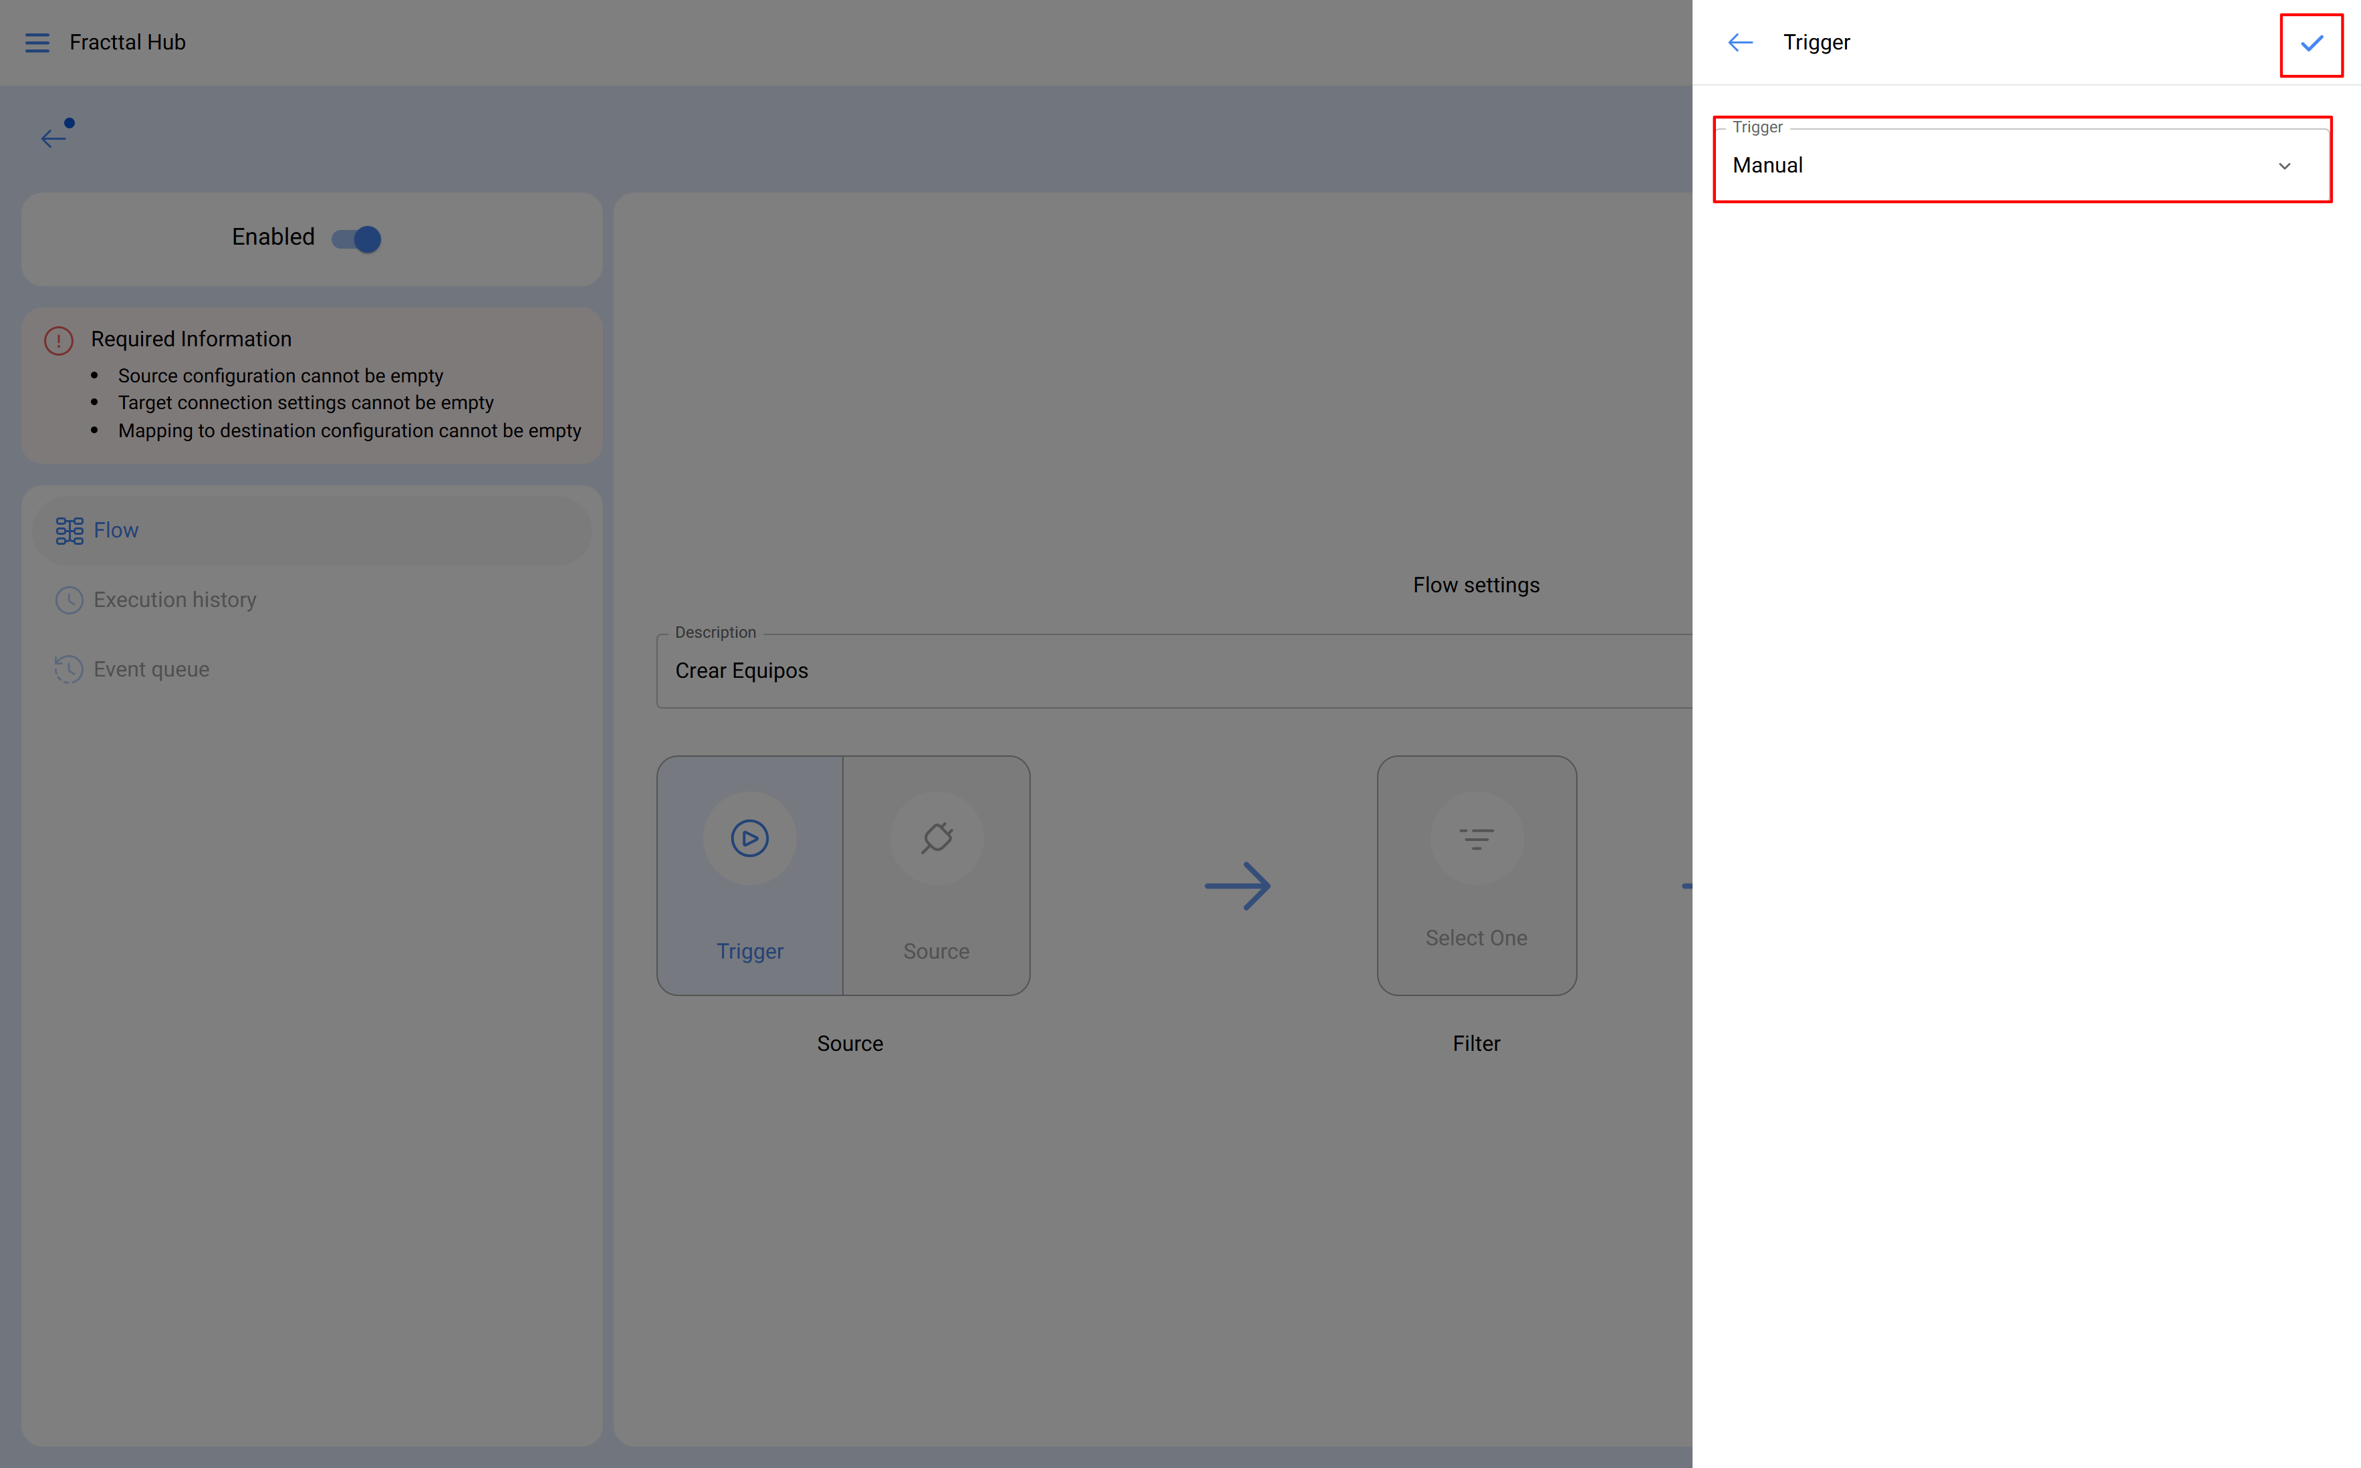Click the Trigger play icon on the Source card
The image size is (2361, 1468).
(x=749, y=837)
